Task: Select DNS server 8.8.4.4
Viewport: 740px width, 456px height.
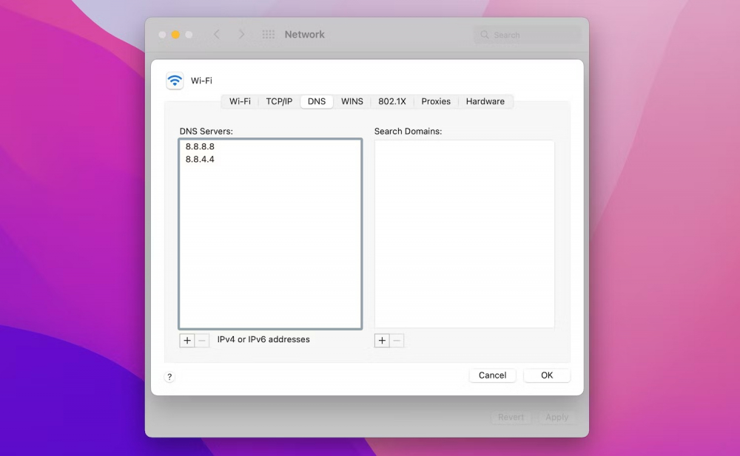Action: pyautogui.click(x=200, y=159)
